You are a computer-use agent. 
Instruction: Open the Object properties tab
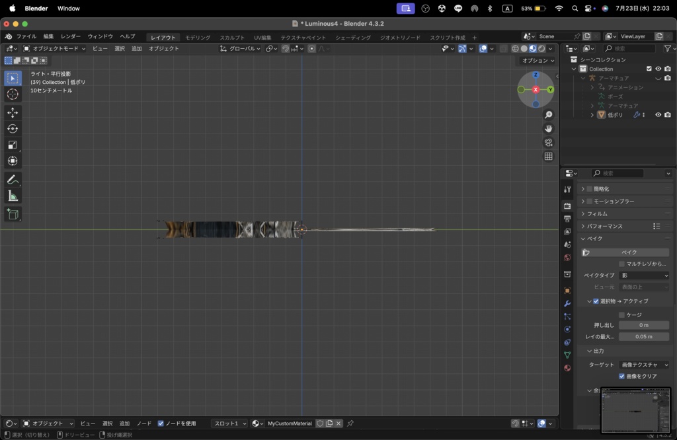tap(567, 290)
